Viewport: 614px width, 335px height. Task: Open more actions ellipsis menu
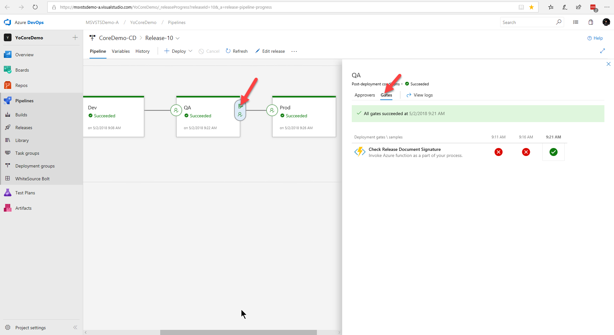coord(294,51)
